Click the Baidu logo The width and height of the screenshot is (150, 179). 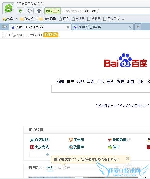pyautogui.click(x=126, y=60)
